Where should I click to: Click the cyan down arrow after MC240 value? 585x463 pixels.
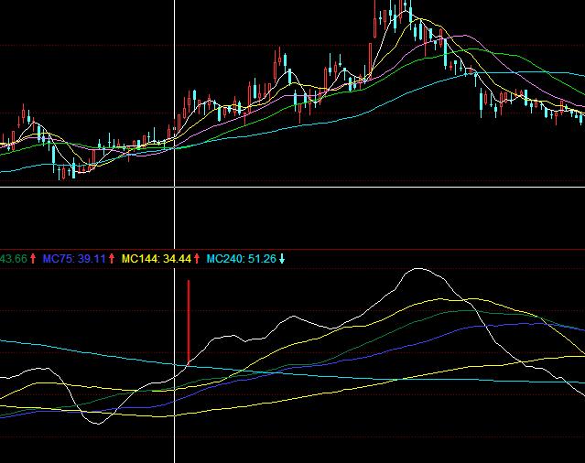tap(282, 260)
